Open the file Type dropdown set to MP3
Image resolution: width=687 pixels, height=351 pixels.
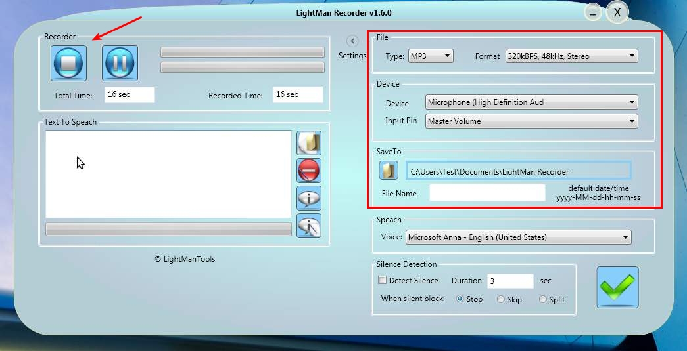[431, 56]
